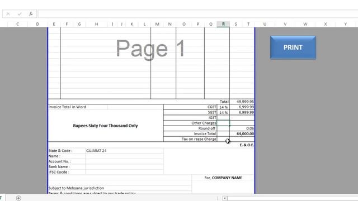This screenshot has width=358, height=201.
Task: Select the State & Code label cell
Action: click(67, 151)
